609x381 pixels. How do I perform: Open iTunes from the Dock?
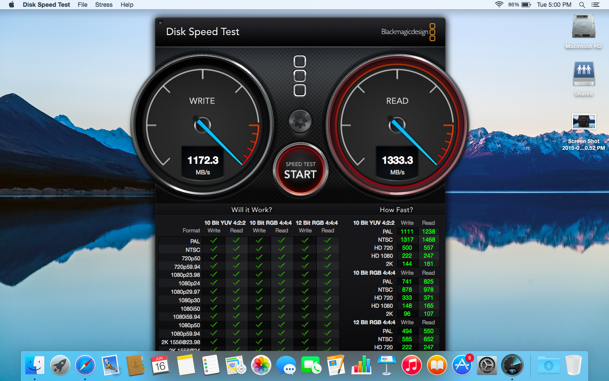pos(411,365)
